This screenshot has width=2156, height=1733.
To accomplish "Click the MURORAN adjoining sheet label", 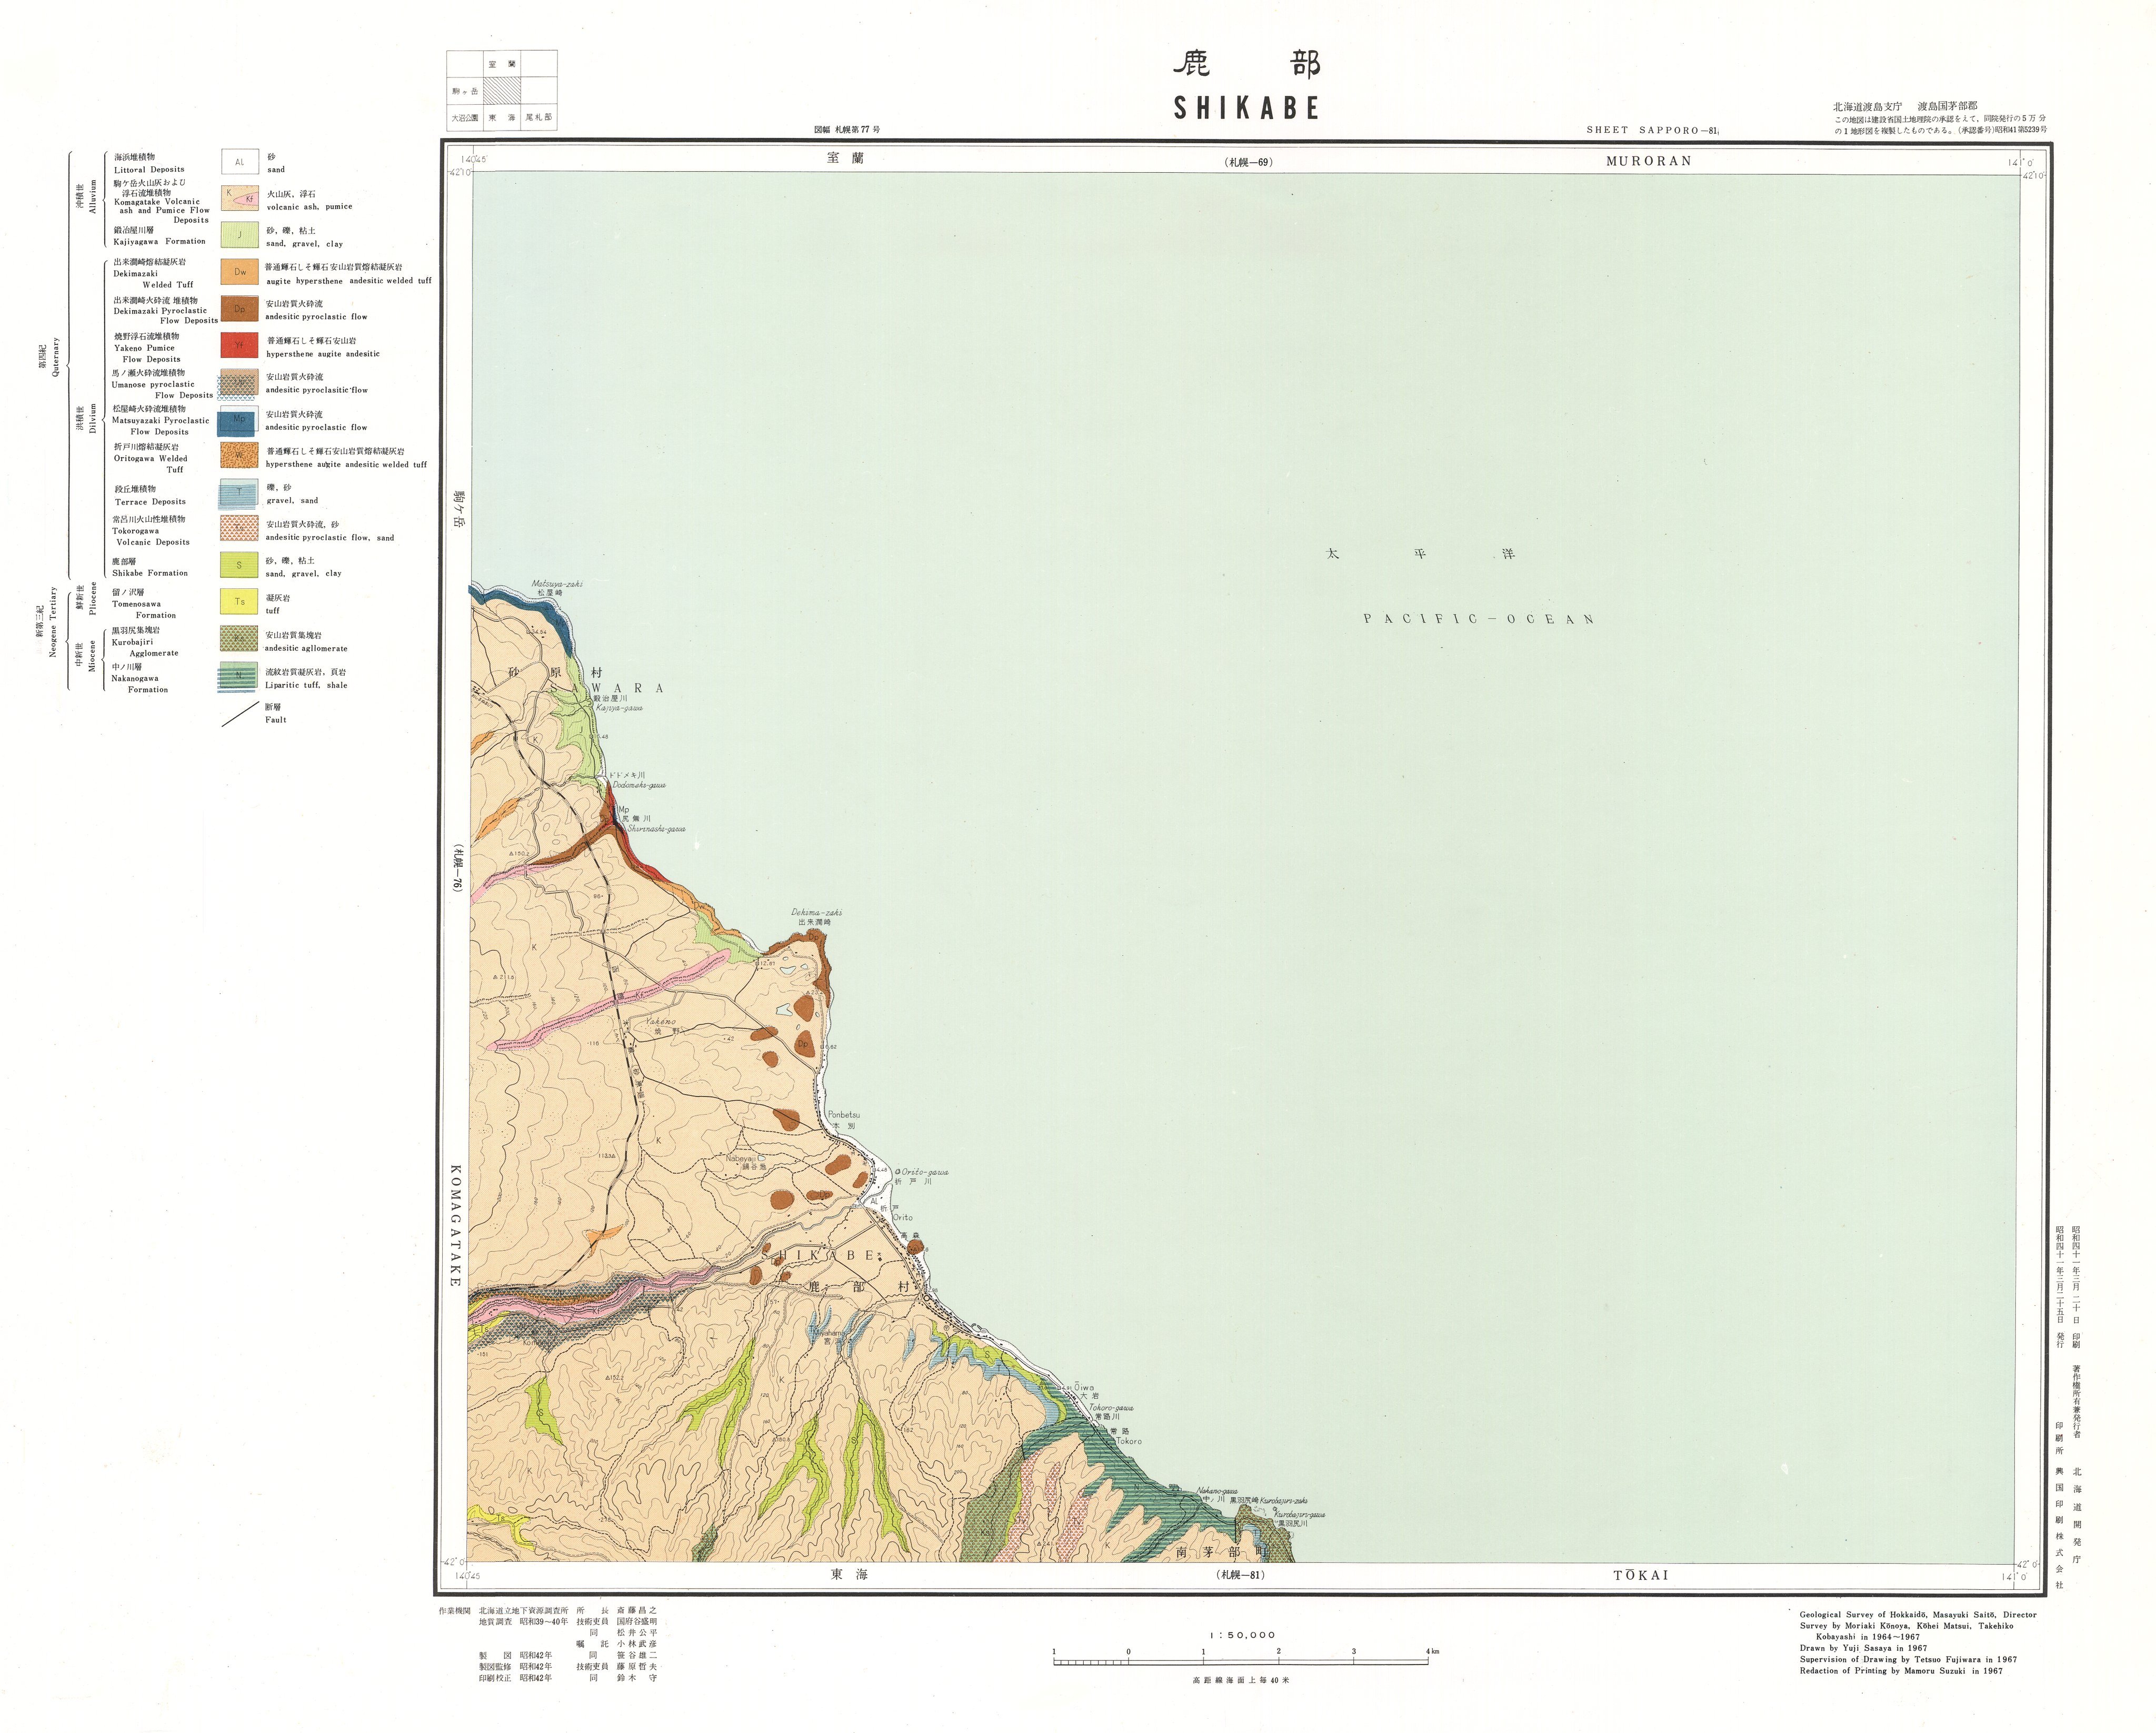I will click(1648, 160).
